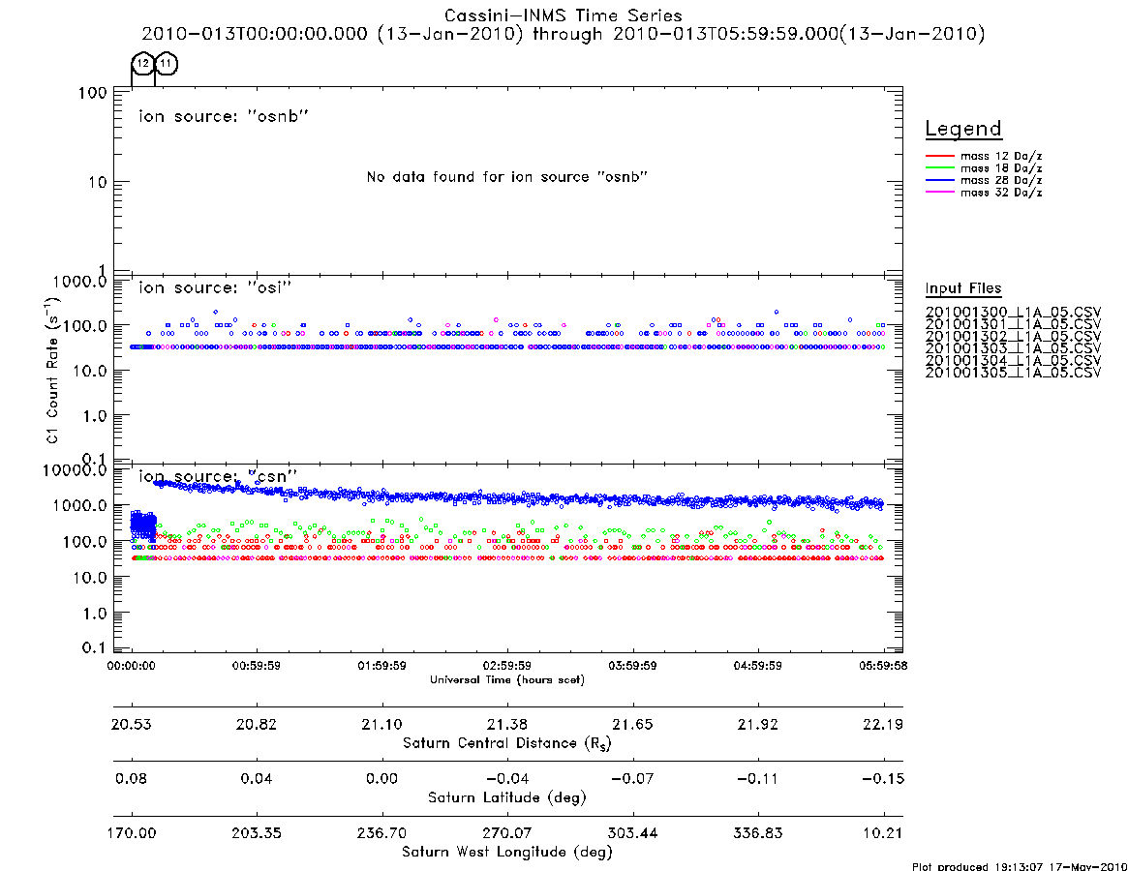This screenshot has width=1128, height=871.
Task: Click the octagon marker labeled 11
Action: click(x=167, y=63)
